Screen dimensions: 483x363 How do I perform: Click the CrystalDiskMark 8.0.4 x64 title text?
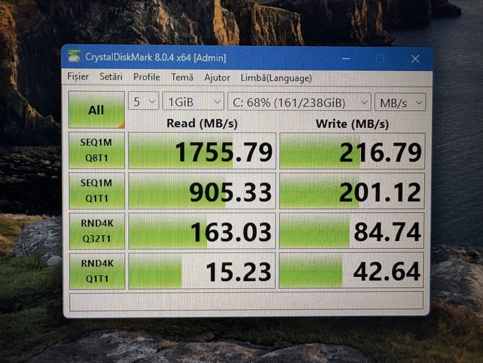[x=155, y=57]
